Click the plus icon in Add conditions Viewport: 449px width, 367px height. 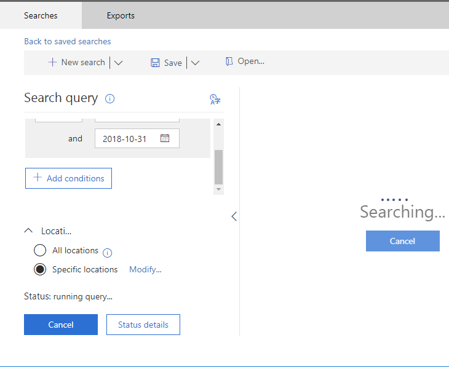point(38,178)
